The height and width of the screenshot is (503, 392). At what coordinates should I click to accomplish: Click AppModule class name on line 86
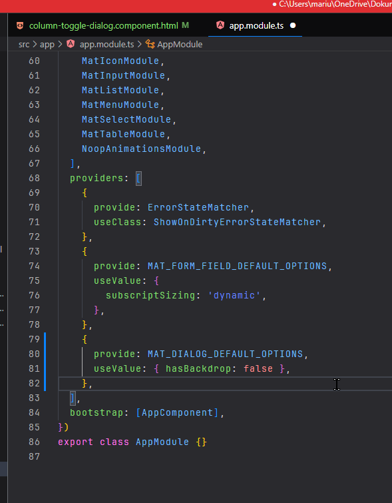click(x=162, y=442)
